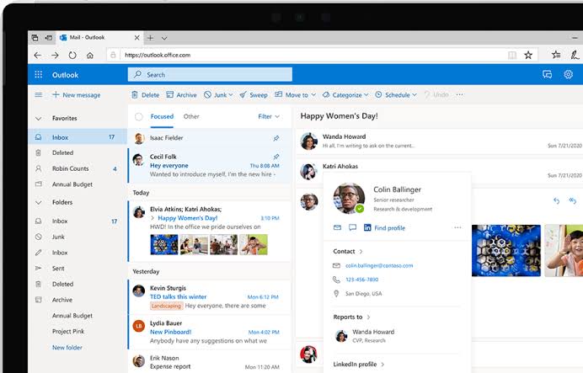Image resolution: width=583 pixels, height=373 pixels.
Task: Click the send email icon on Colin's card
Action: [337, 227]
